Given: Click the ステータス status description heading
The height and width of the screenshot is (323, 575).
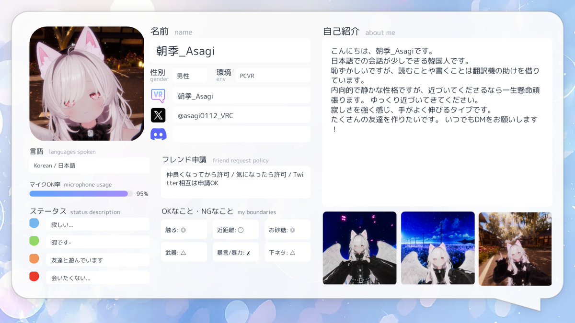Looking at the screenshot, I should (75, 212).
